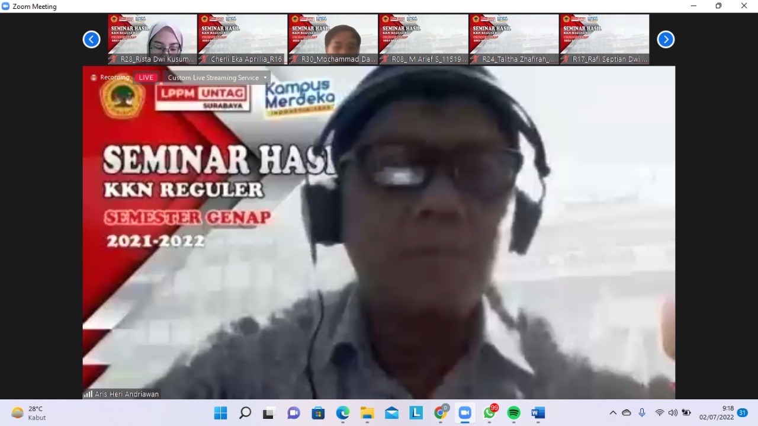Viewport: 758px width, 426px height.
Task: Select R08_M Arief S participant thumbnail
Action: [x=424, y=39]
